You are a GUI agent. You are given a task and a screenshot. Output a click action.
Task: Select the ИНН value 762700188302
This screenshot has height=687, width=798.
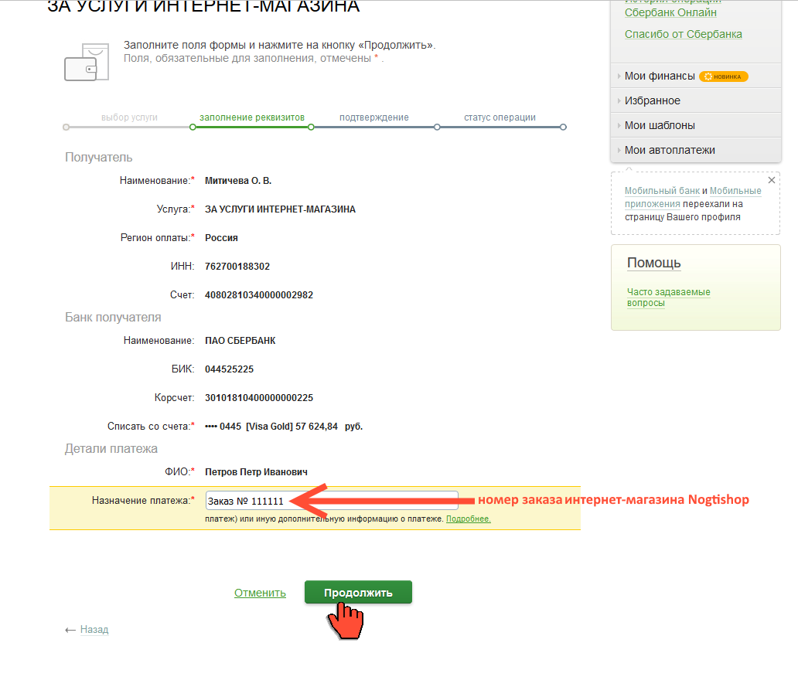pos(237,267)
